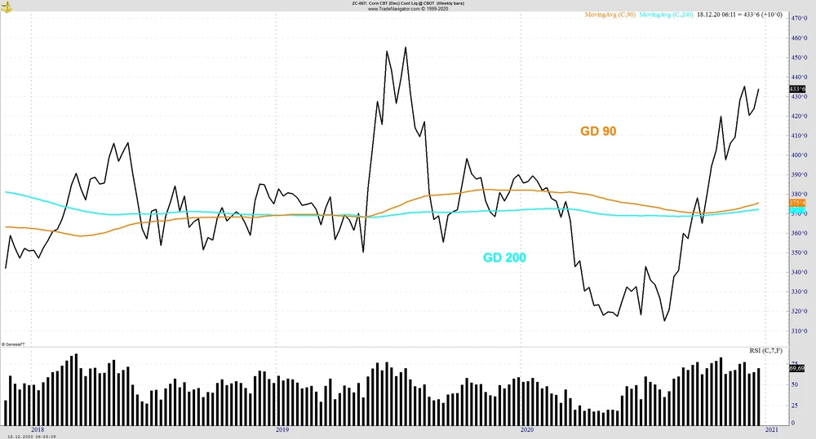Open the www.TradeNavigator.com link in header
The image size is (816, 439).
click(x=408, y=9)
